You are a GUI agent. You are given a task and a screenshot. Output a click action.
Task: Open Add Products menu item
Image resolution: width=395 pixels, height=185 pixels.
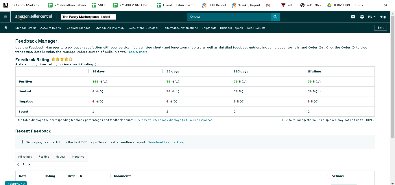[x=256, y=28]
